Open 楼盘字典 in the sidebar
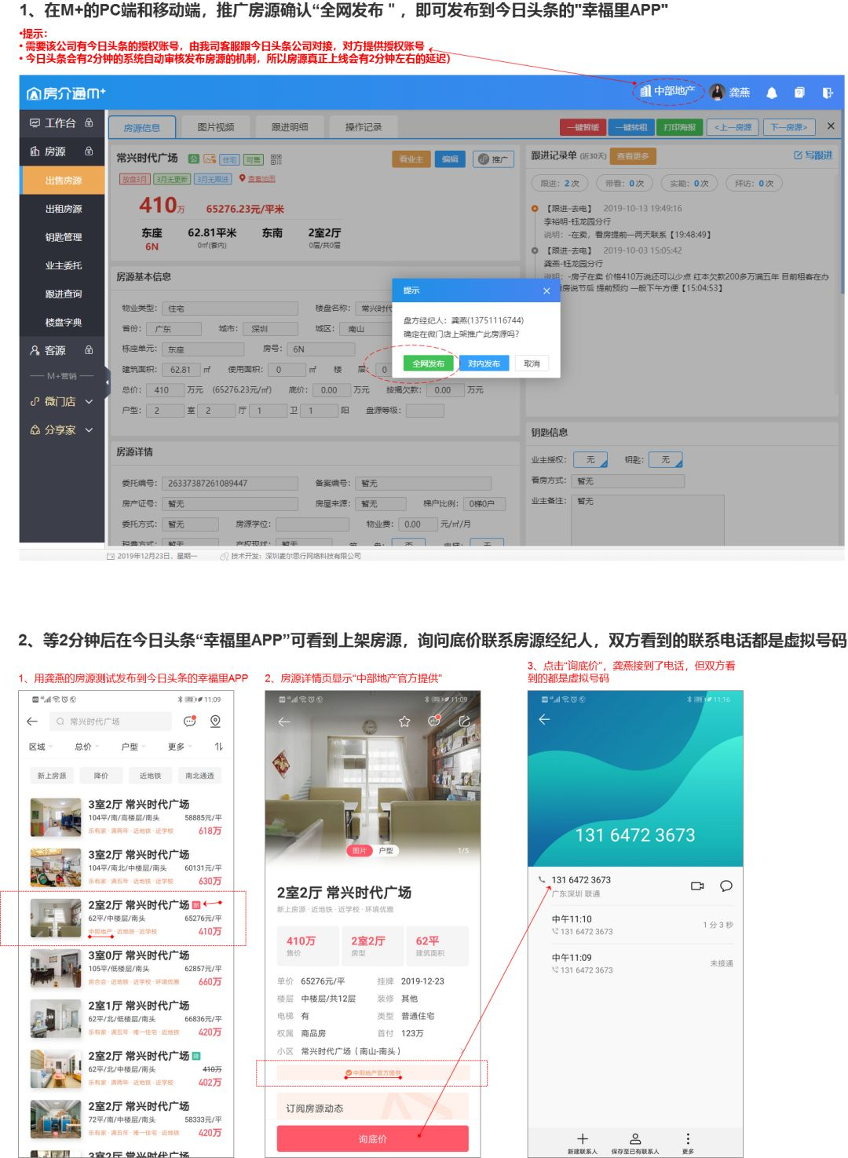Viewport: 848px width, 1158px height. tap(63, 322)
